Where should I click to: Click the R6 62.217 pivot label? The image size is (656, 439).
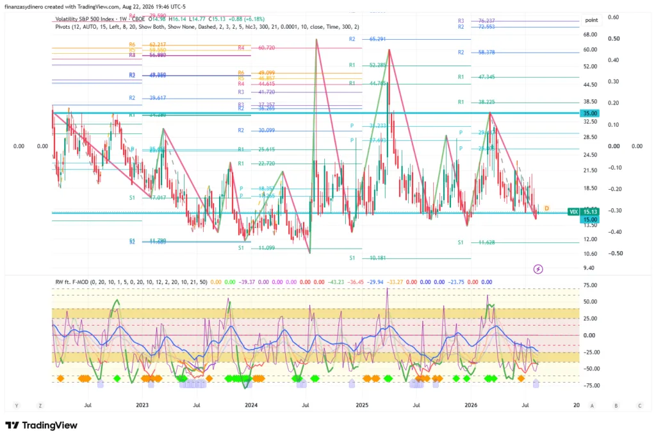pyautogui.click(x=147, y=45)
